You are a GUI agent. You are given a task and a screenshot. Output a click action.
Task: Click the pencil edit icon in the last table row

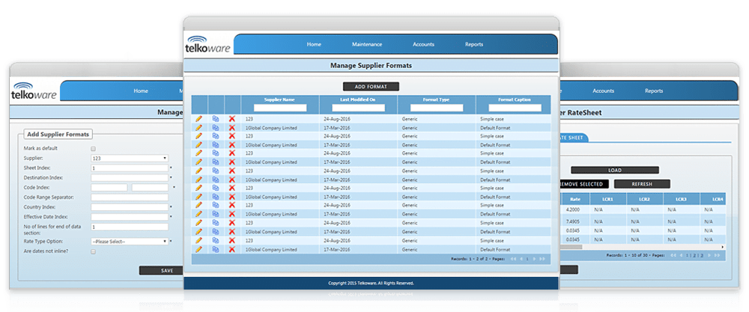198,249
